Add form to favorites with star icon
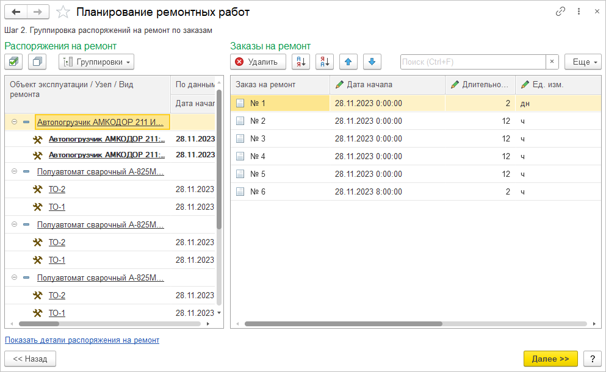 click(x=63, y=12)
